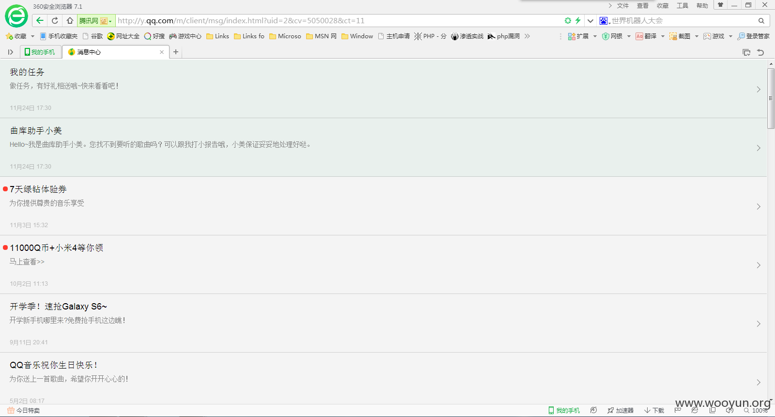Click the restore closed tab undo icon
The image size is (775, 417).
[760, 52]
